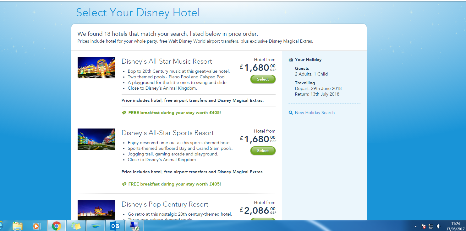Click the Pop Century £2,086 price
The height and width of the screenshot is (231, 466).
[258, 210]
